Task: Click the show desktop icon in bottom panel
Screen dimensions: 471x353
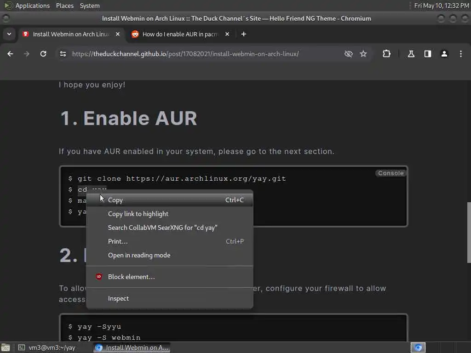Action: (6, 347)
